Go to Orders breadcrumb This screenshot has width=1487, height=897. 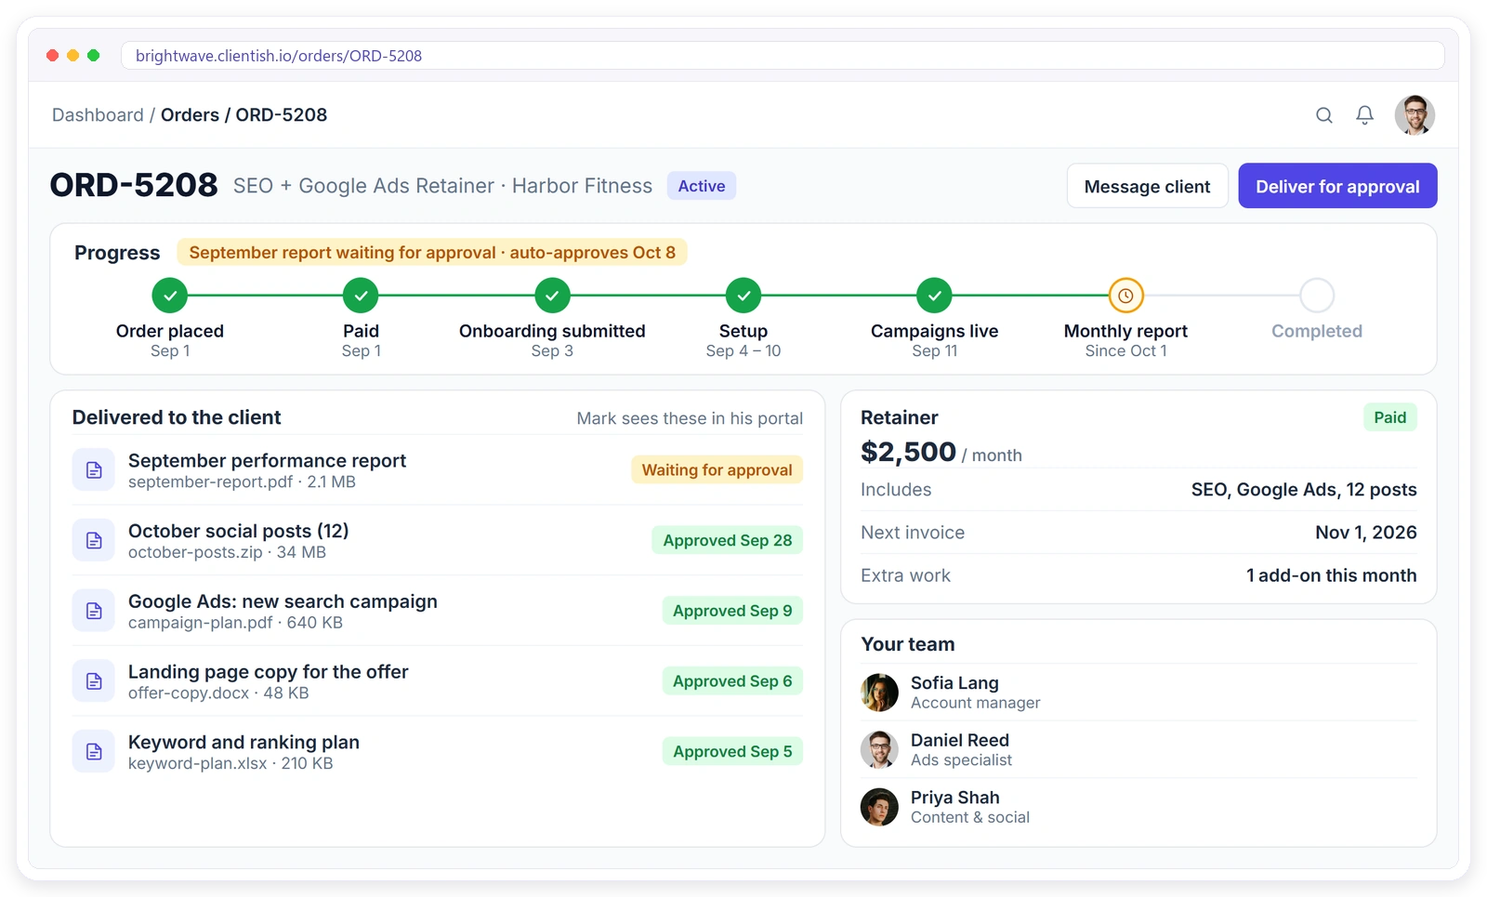tap(190, 115)
